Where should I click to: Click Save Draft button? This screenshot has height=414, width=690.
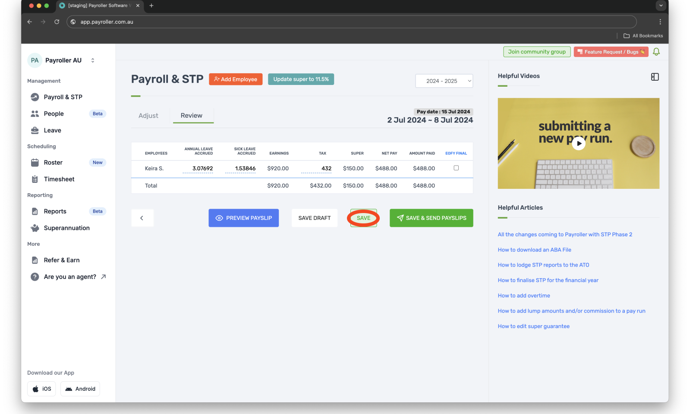[315, 218]
